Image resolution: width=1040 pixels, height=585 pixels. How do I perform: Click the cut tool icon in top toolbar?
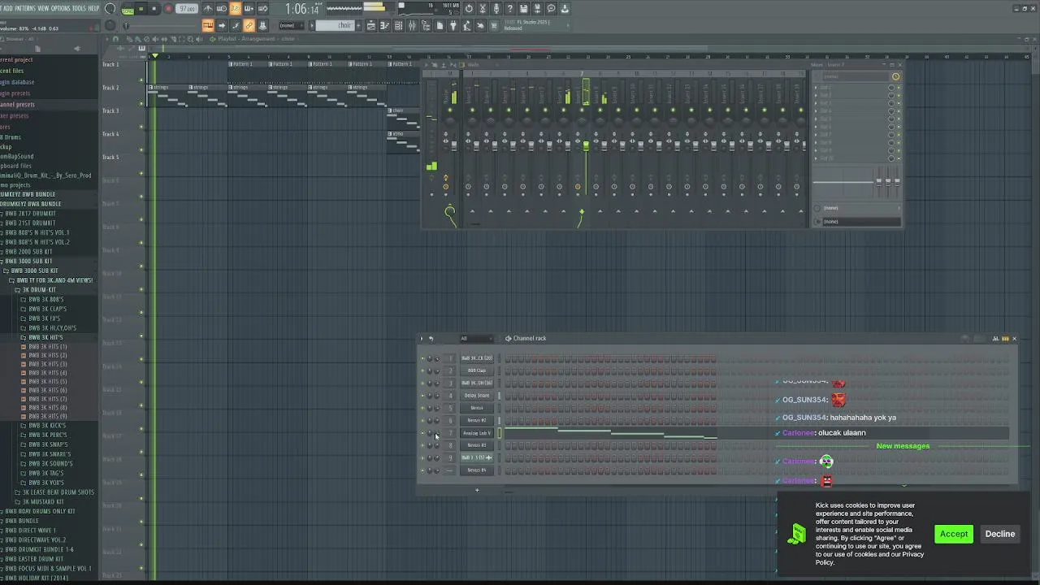483,9
